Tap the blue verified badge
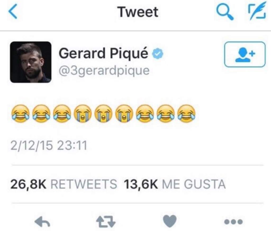271x231 pixels. click(x=158, y=53)
